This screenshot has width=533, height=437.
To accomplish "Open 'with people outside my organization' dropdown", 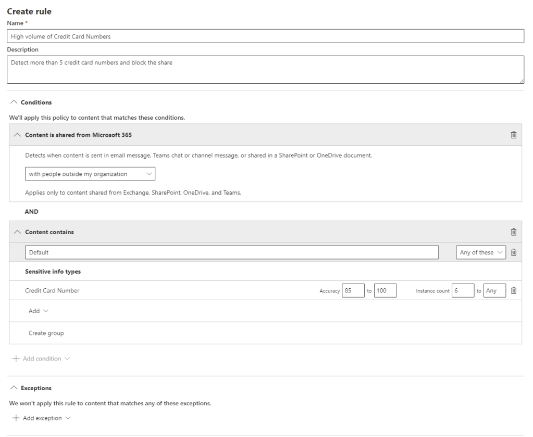I will pos(90,174).
